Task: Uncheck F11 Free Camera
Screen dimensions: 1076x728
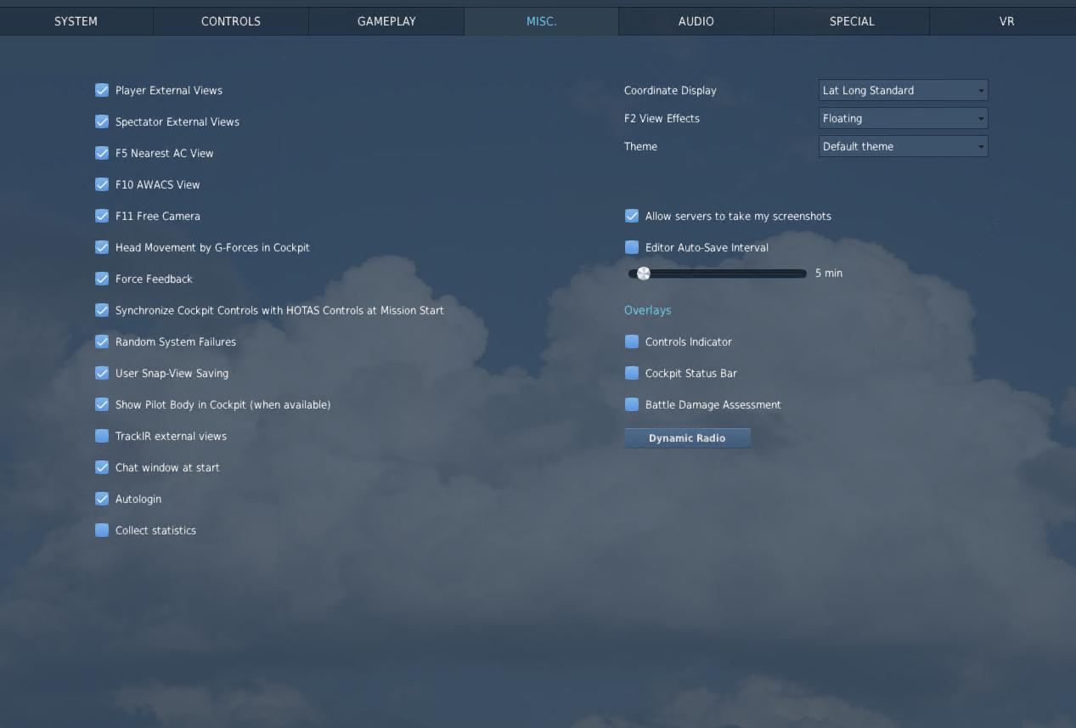Action: (x=102, y=216)
